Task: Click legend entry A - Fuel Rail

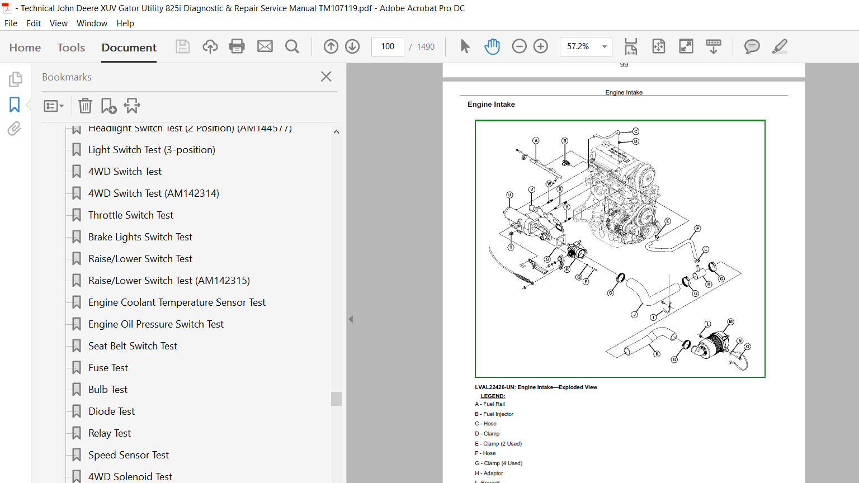Action: pos(490,404)
